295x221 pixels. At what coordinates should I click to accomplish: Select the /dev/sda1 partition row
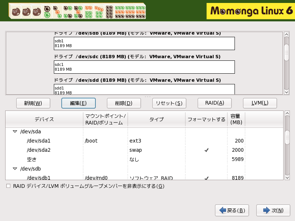pos(144,141)
